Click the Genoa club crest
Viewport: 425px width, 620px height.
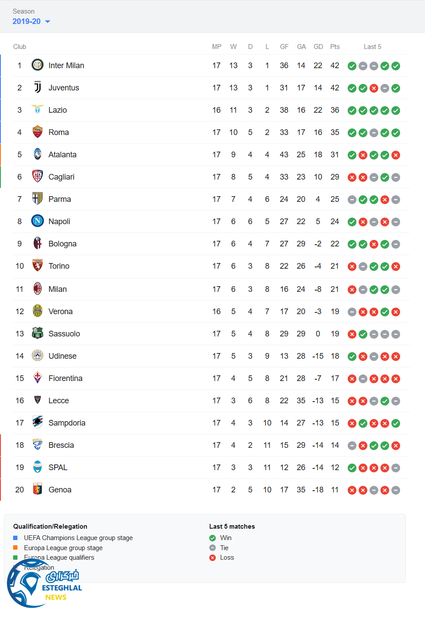point(38,489)
